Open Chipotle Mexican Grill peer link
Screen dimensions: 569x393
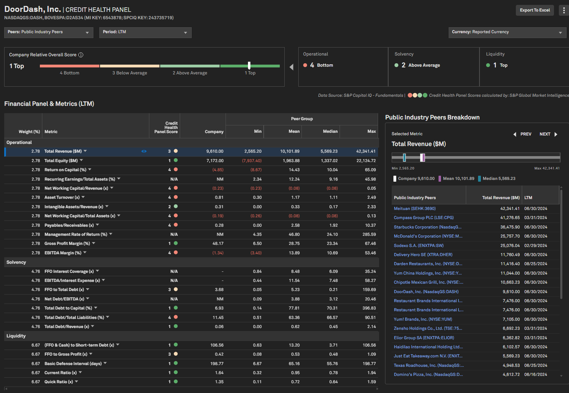(x=428, y=282)
